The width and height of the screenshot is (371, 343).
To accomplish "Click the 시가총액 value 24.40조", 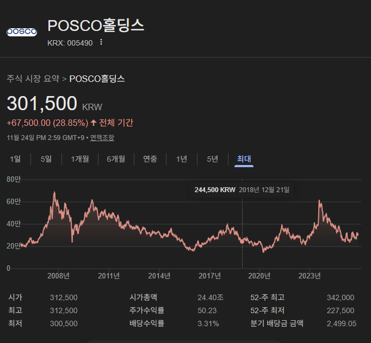I will coord(211,297).
